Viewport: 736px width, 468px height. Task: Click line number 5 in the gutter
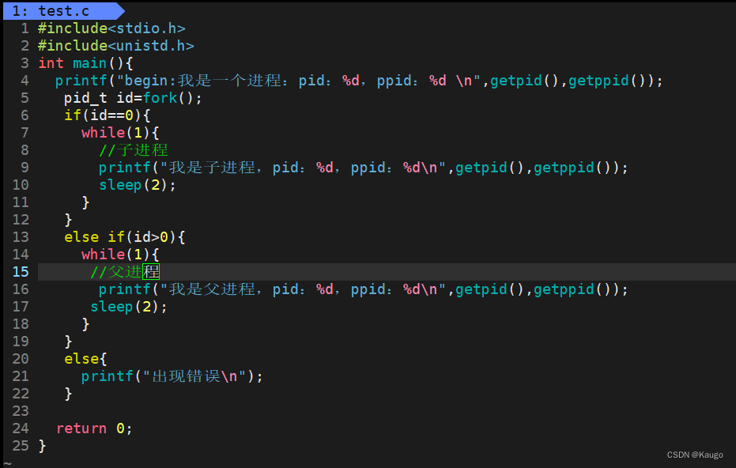pyautogui.click(x=25, y=97)
